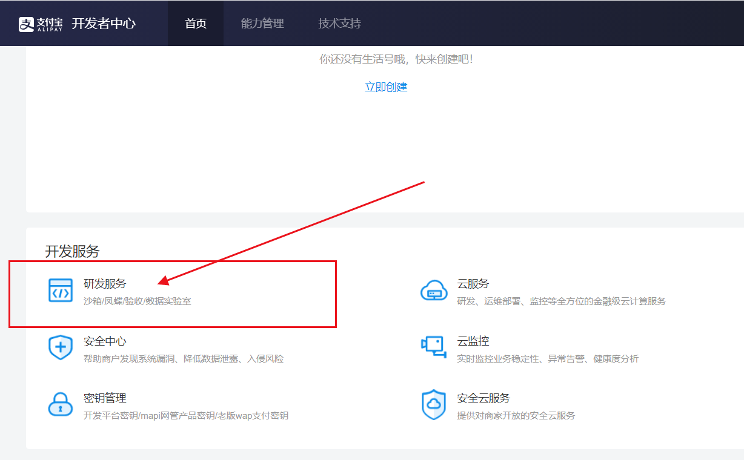Open the 云监控 service entry
Viewport: 744px width, 460px height.
[472, 340]
